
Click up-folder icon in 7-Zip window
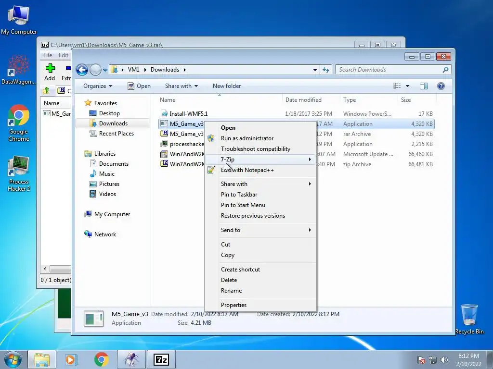pyautogui.click(x=46, y=91)
